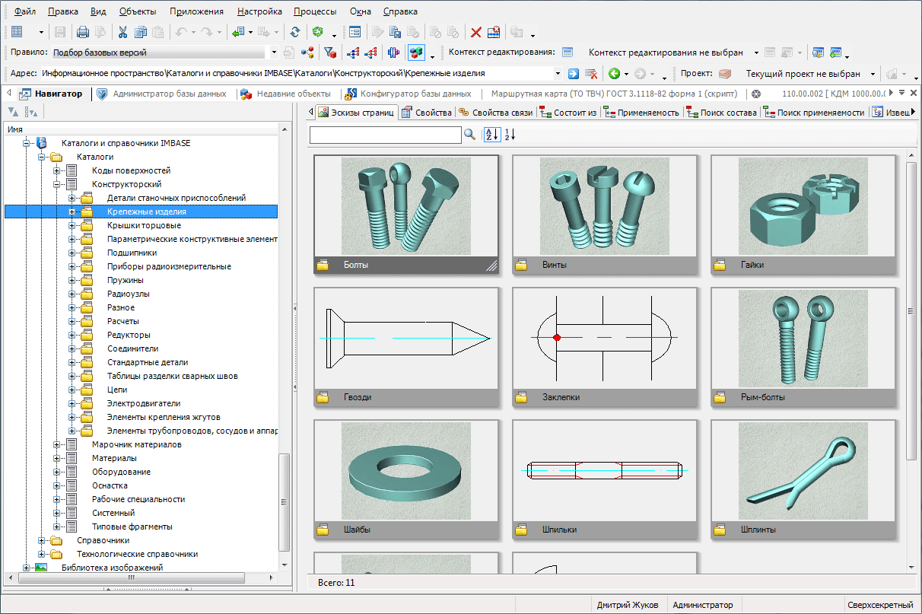Click the red X delete icon
This screenshot has width=922, height=614.
[x=476, y=32]
